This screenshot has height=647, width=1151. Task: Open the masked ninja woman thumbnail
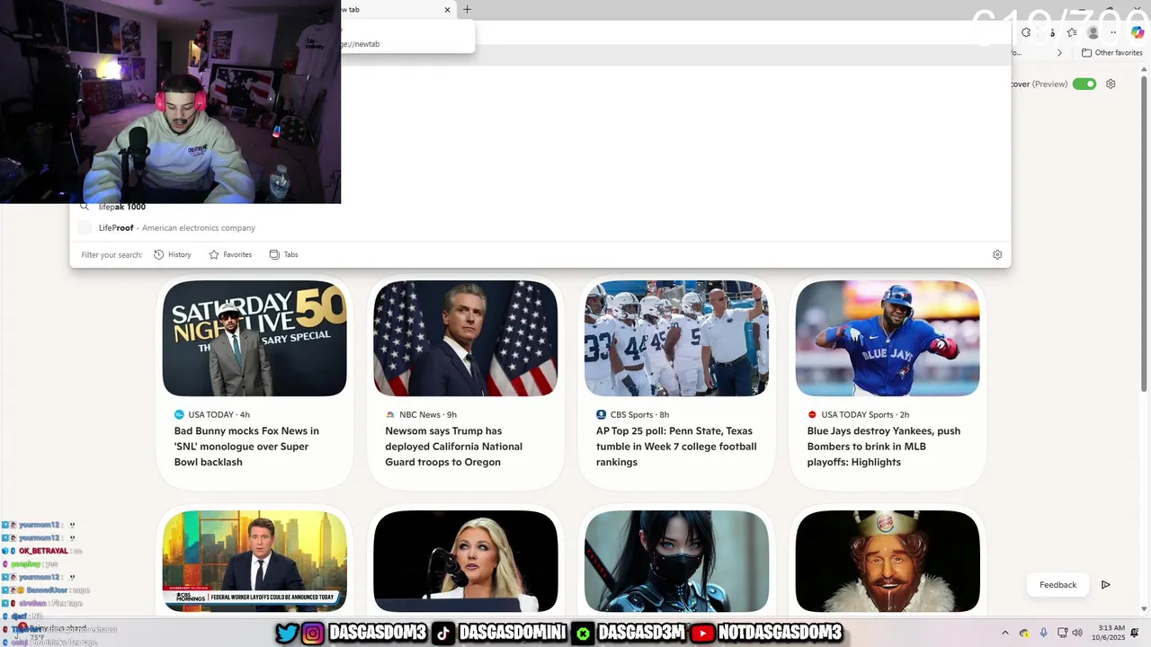pyautogui.click(x=676, y=562)
